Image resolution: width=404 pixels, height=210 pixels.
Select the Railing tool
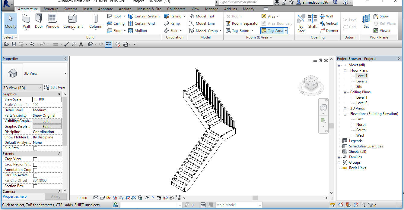pyautogui.click(x=174, y=16)
